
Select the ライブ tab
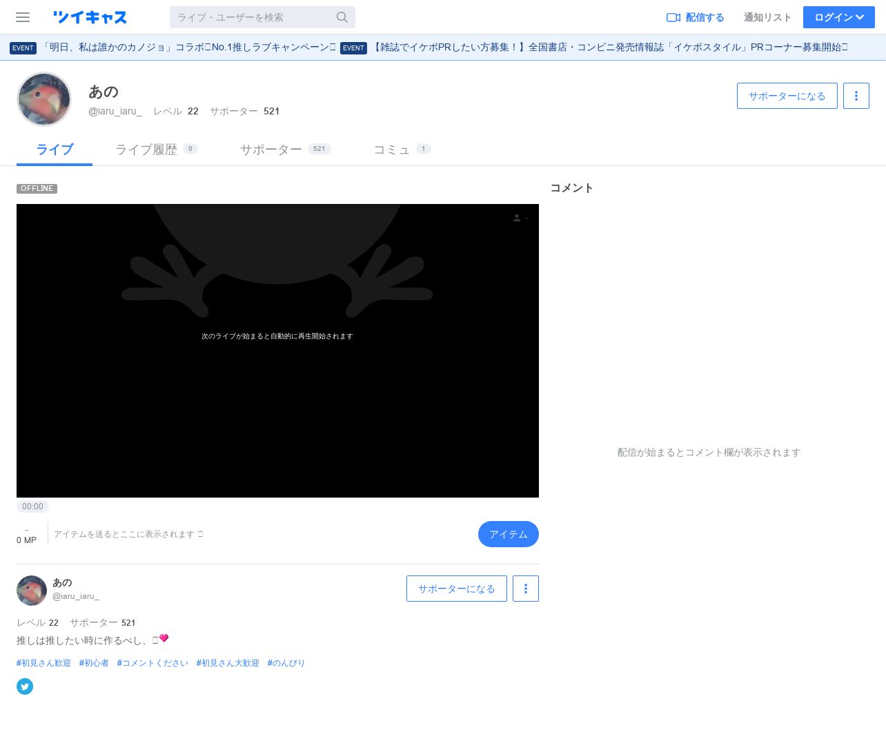click(55, 150)
